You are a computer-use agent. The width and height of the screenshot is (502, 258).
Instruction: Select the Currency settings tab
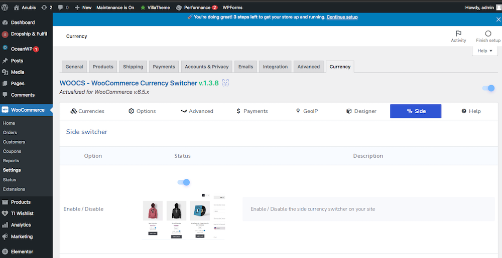[340, 67]
